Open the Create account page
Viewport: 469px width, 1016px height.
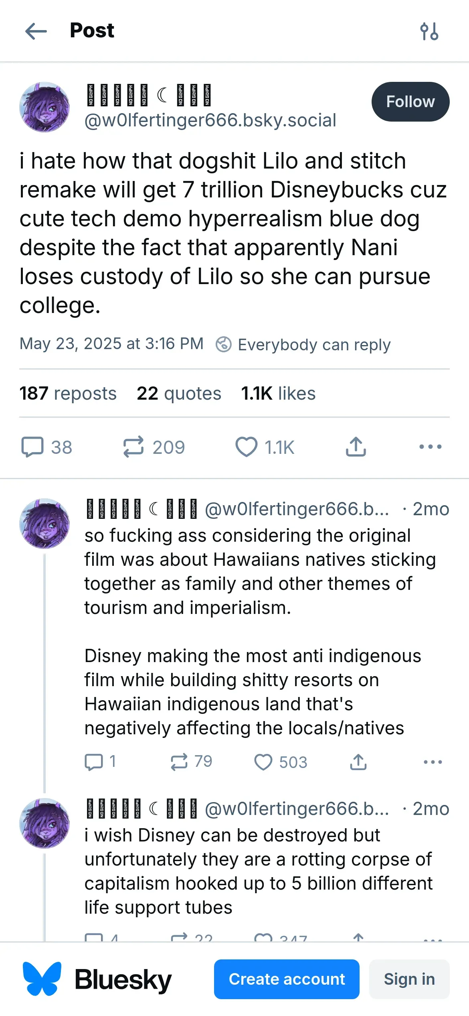286,979
